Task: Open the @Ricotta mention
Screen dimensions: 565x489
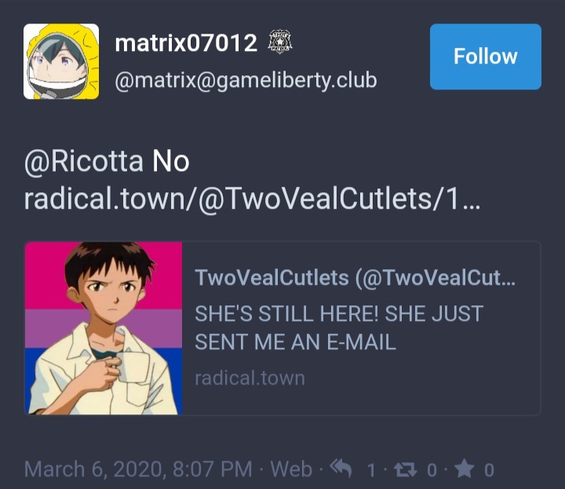Action: 84,161
